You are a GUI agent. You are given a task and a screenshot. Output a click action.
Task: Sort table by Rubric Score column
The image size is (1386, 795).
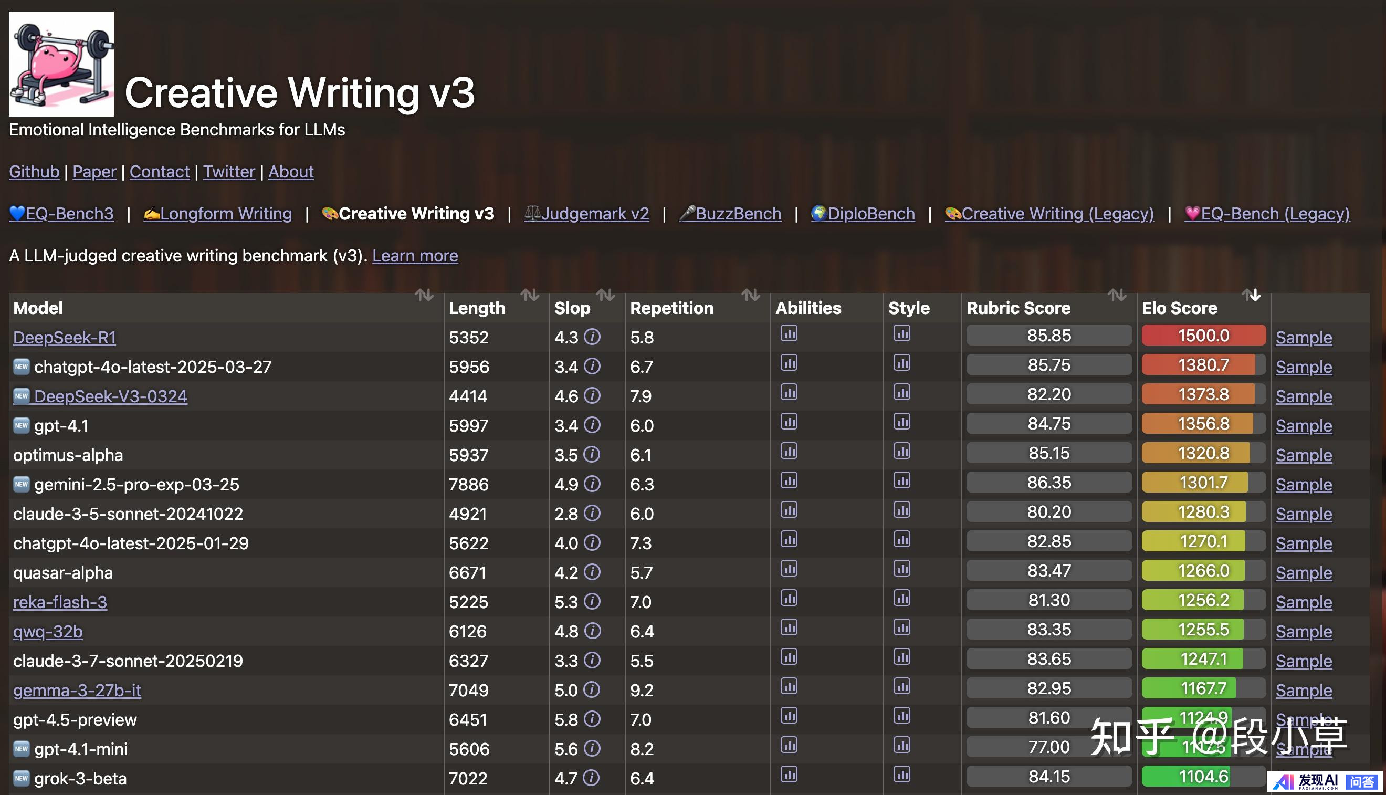[1117, 296]
